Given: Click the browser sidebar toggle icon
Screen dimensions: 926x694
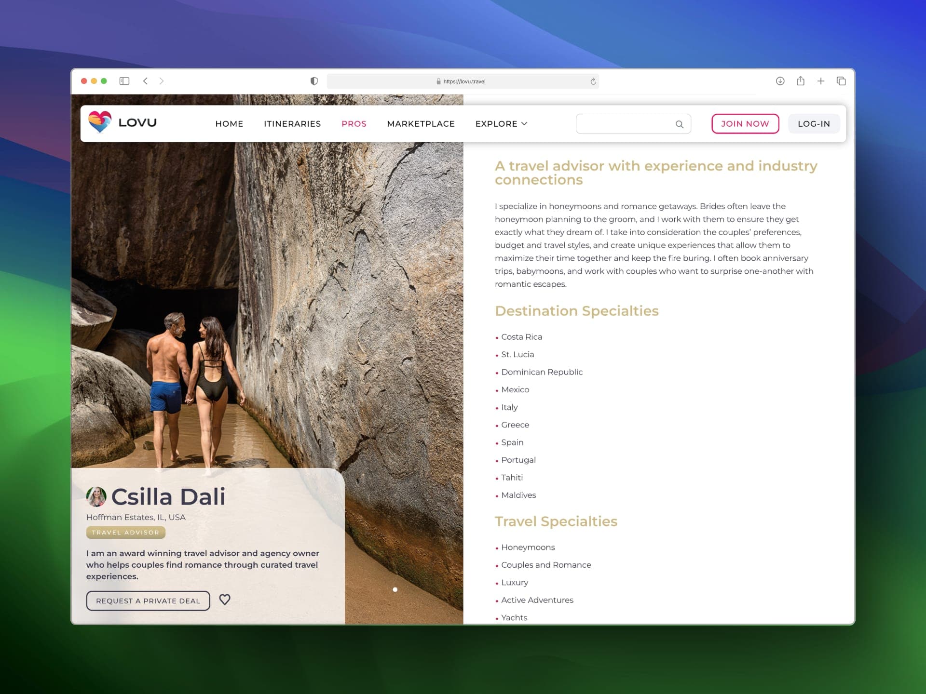Looking at the screenshot, I should coord(124,81).
